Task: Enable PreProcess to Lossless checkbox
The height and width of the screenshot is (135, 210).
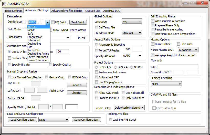Action: 96,72
